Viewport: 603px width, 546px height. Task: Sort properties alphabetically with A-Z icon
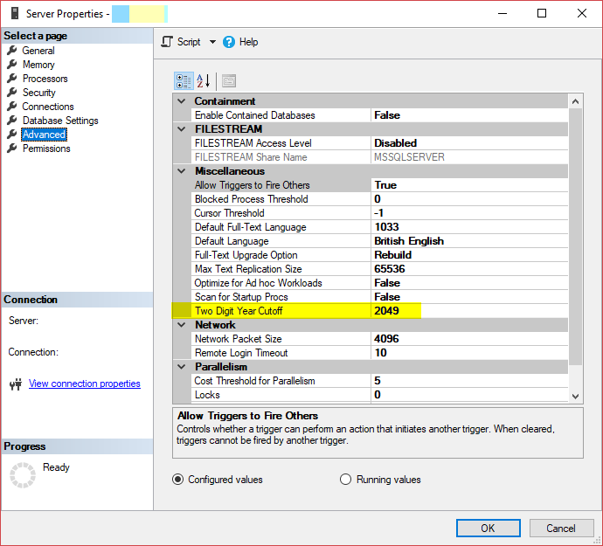tap(203, 81)
